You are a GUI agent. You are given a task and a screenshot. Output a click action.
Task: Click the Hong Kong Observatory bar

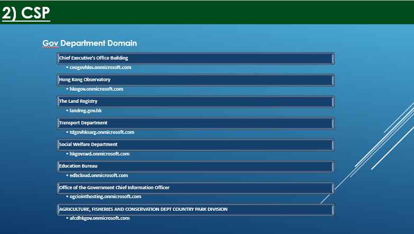tap(196, 80)
